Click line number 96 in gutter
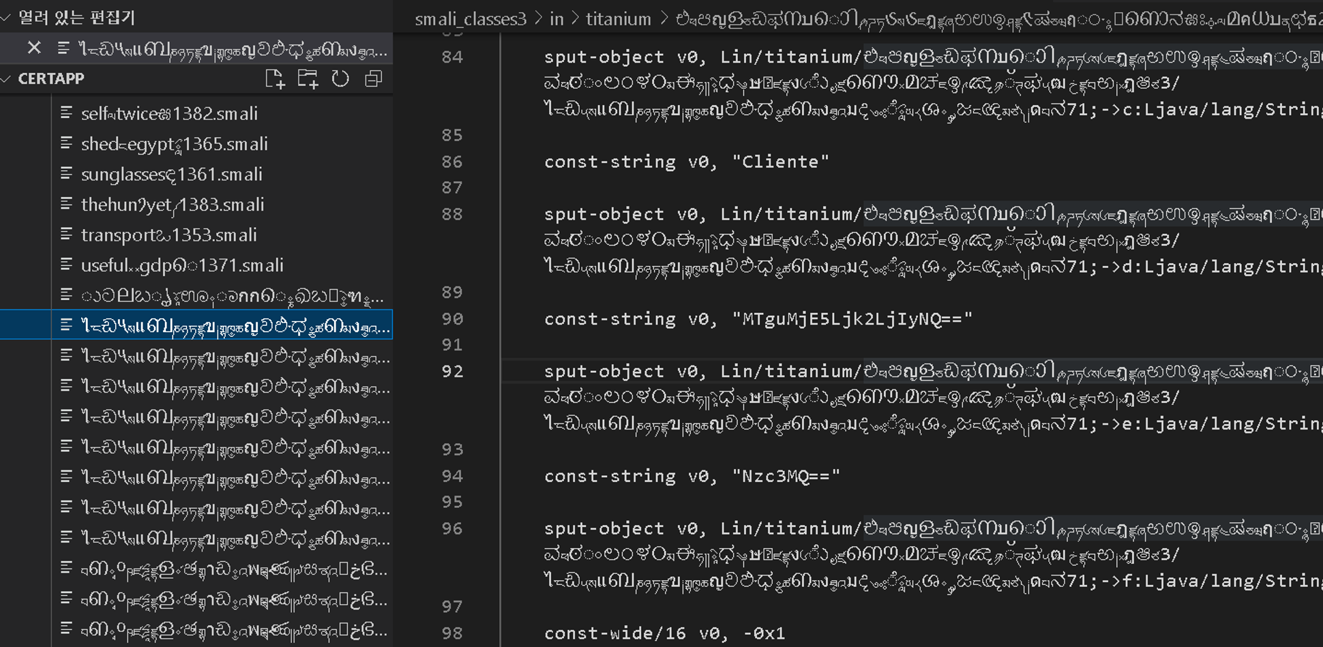The height and width of the screenshot is (647, 1323). [452, 529]
